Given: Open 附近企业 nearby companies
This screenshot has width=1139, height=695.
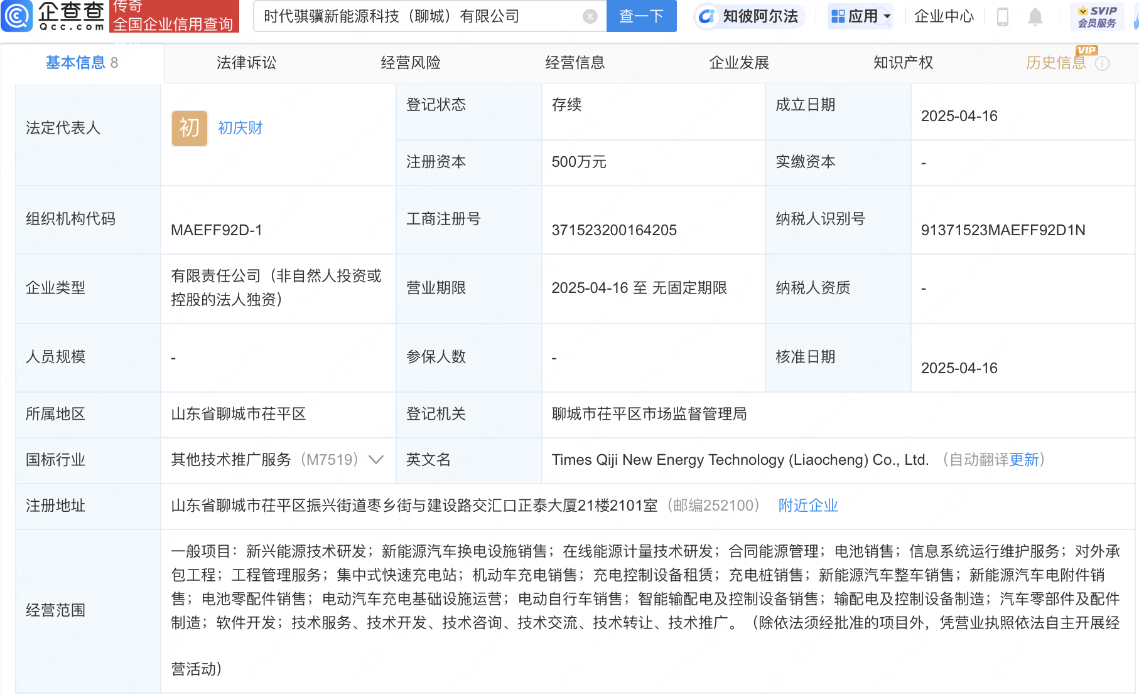Looking at the screenshot, I should (807, 505).
